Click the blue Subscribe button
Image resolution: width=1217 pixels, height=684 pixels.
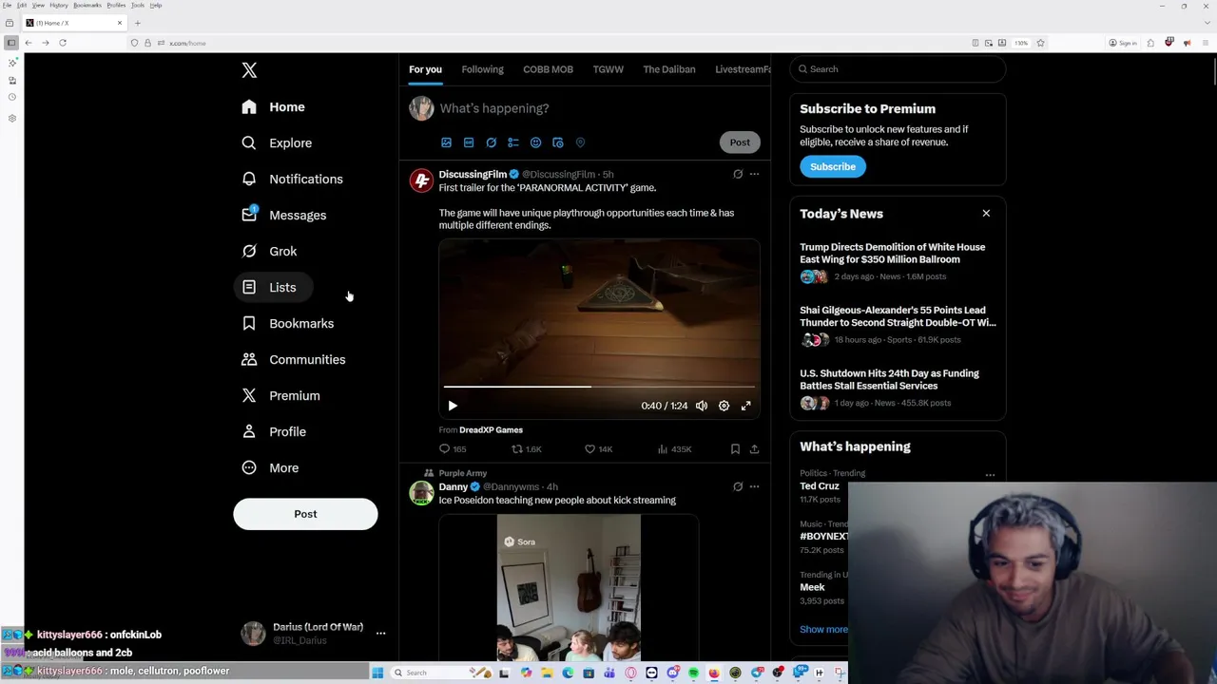[x=833, y=167]
